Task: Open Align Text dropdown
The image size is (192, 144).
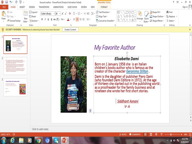Action: [102, 16]
